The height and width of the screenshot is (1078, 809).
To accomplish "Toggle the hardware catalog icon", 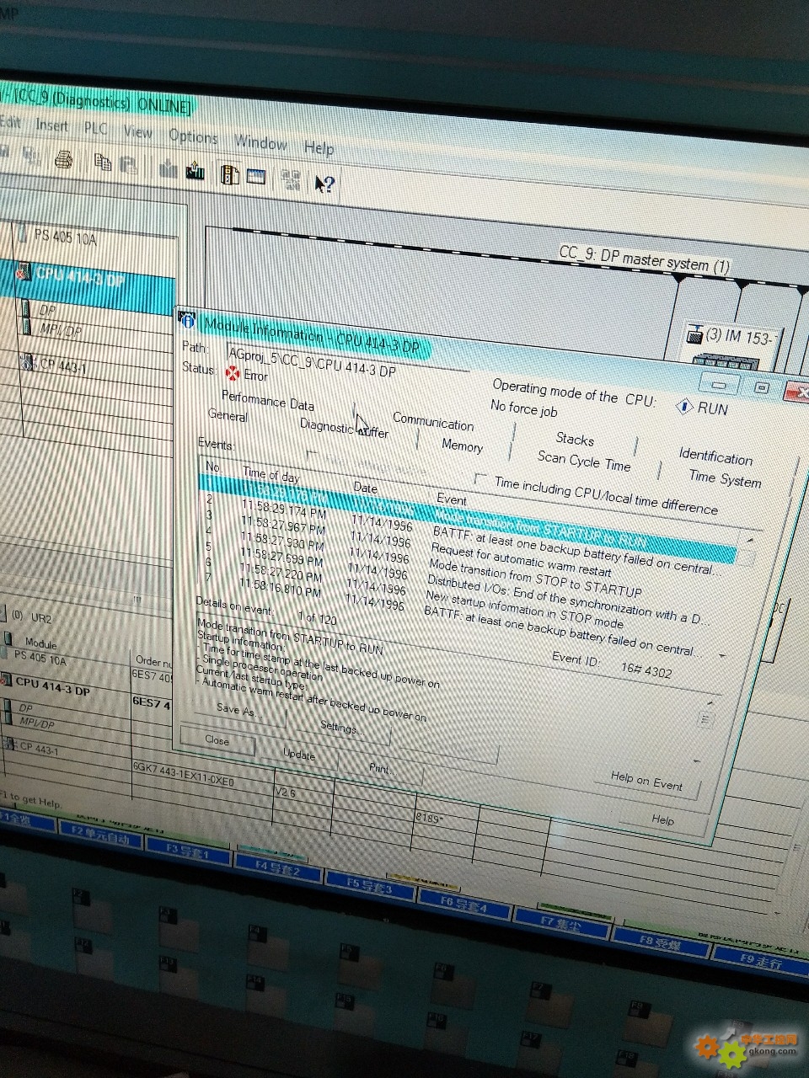I will (x=229, y=173).
